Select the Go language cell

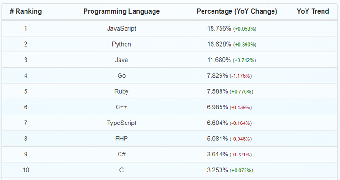pyautogui.click(x=121, y=76)
